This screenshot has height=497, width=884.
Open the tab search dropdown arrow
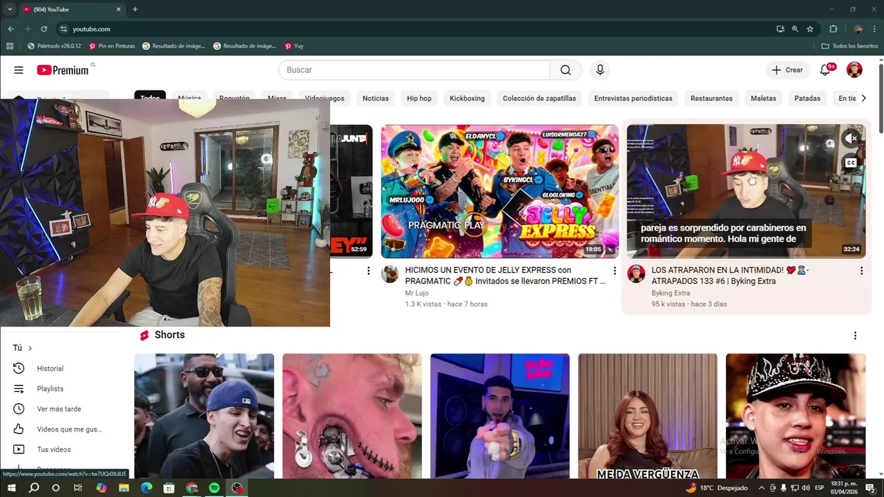tap(10, 10)
